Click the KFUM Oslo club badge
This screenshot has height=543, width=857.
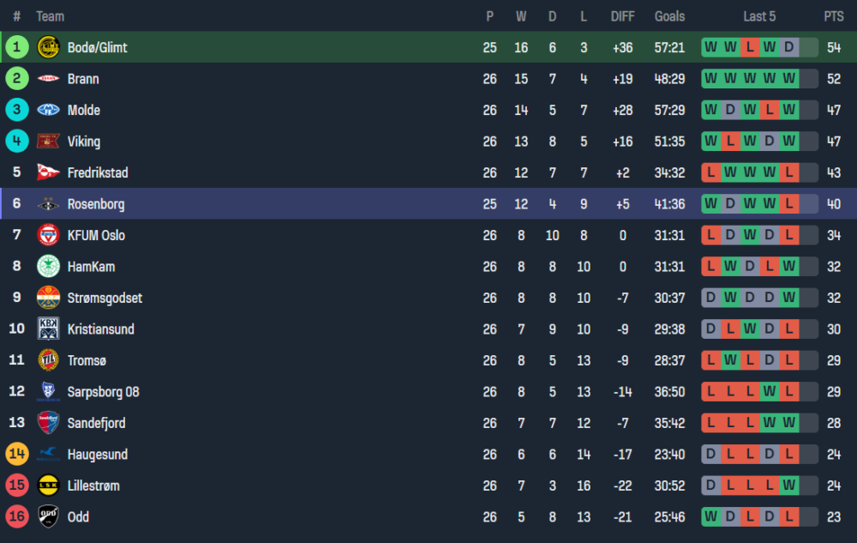point(48,235)
